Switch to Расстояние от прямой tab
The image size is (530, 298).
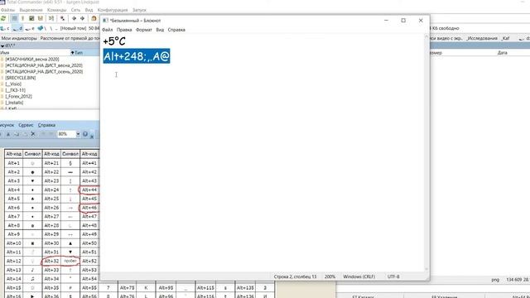(70, 39)
